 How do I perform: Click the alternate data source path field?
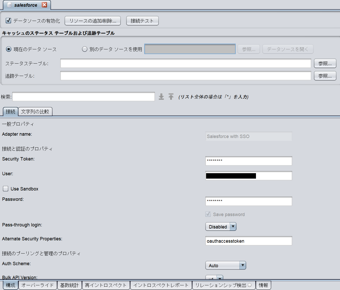(x=190, y=49)
